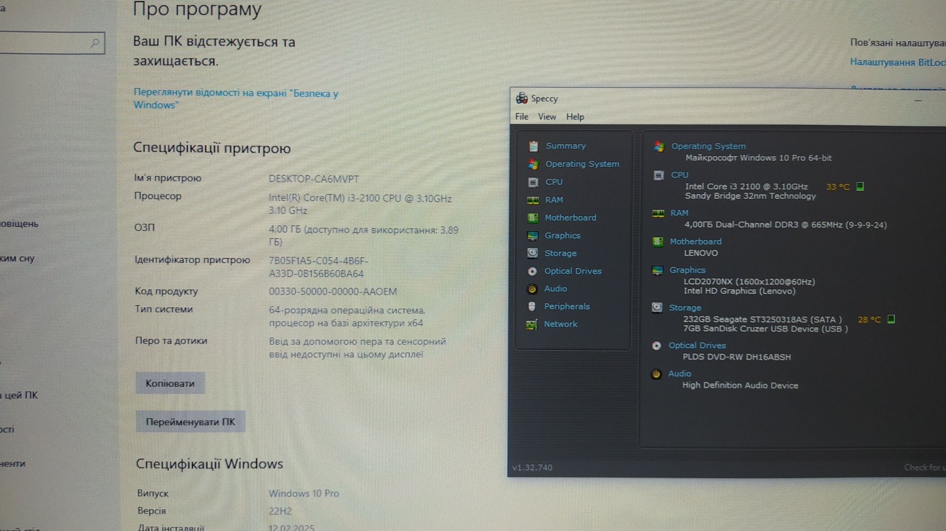Screen dimensions: 946x531
Task: Click the Optical Drives icon in summary pane
Action: tap(657, 346)
